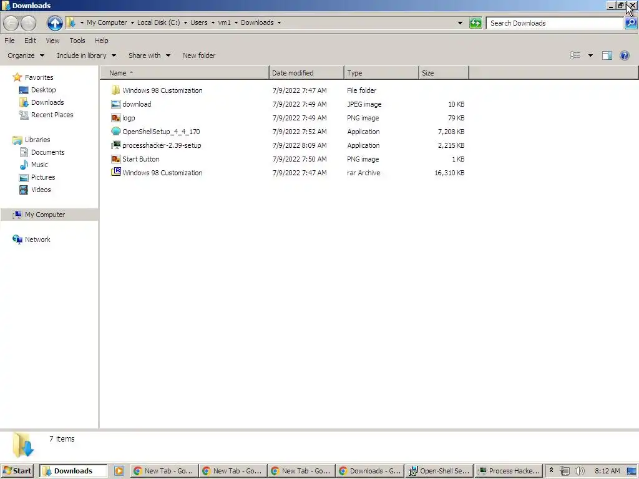Image resolution: width=639 pixels, height=479 pixels.
Task: Click the network tray icon
Action: 564,471
